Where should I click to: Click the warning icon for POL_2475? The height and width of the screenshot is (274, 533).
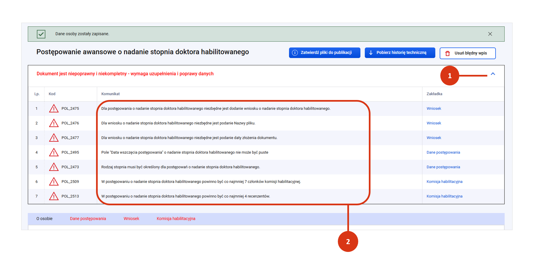(x=54, y=108)
